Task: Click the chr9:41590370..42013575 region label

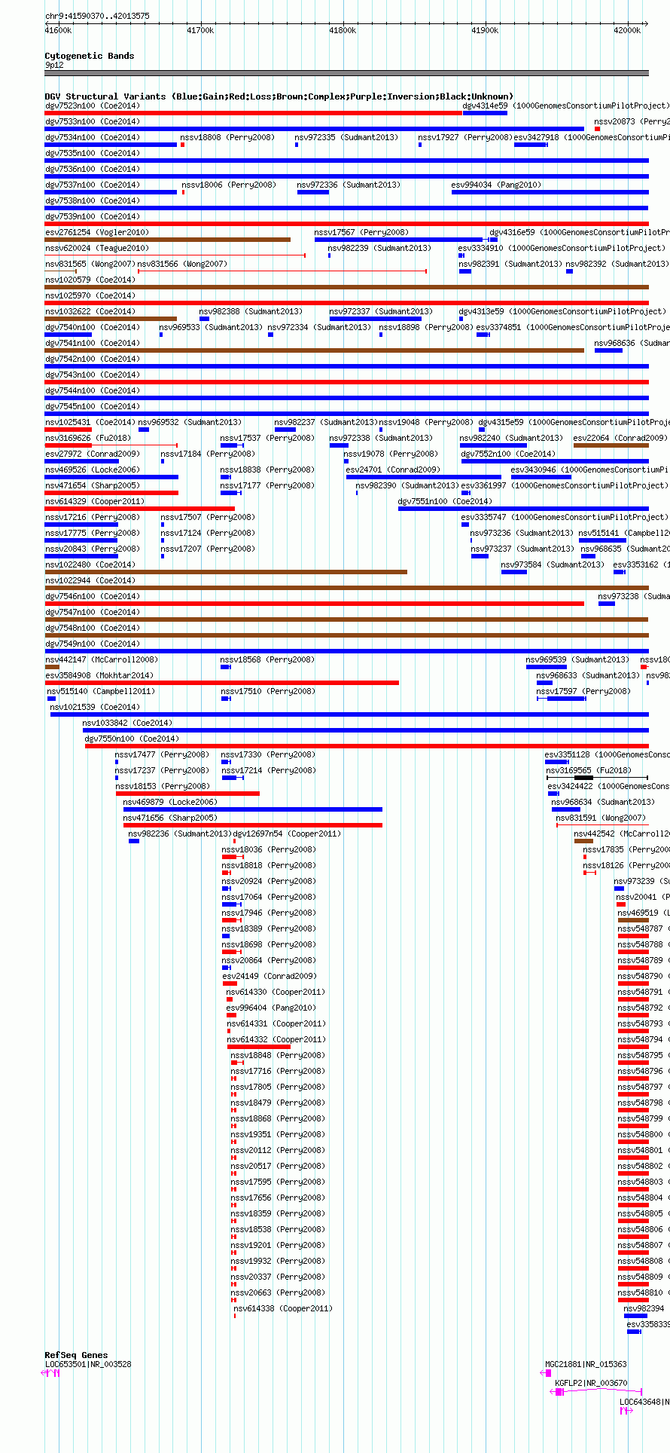Action: click(x=97, y=16)
